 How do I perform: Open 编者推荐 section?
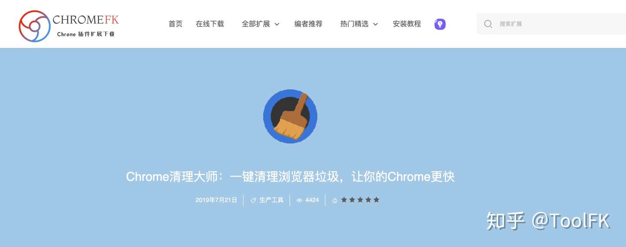point(309,24)
